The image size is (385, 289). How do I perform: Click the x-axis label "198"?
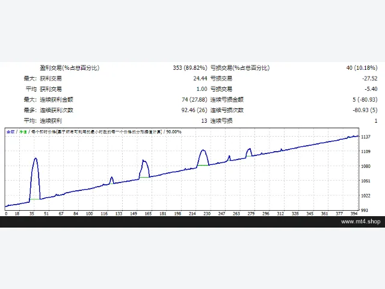pos(177,214)
